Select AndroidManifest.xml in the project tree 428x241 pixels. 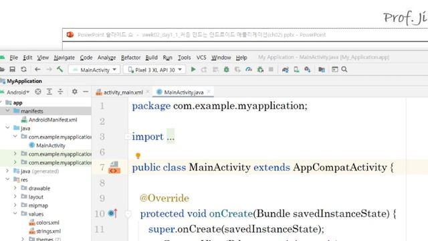(x=53, y=120)
